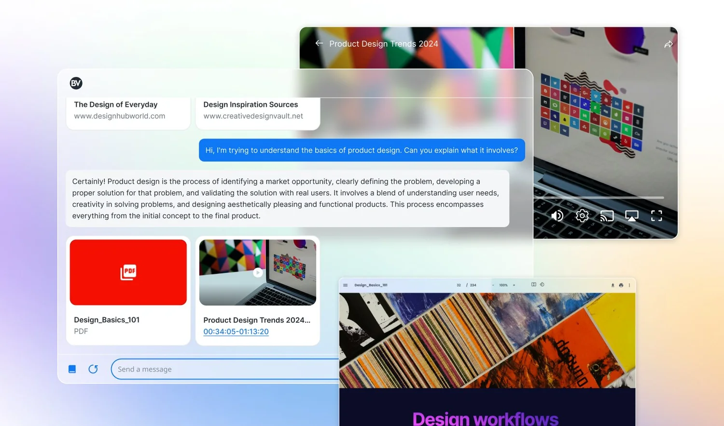The width and height of the screenshot is (724, 426).
Task: Open the Design Inspiration Sources card
Action: [x=258, y=113]
